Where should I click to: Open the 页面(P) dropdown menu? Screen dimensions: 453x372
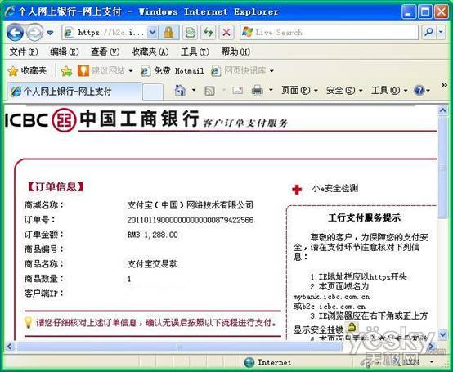tap(299, 91)
